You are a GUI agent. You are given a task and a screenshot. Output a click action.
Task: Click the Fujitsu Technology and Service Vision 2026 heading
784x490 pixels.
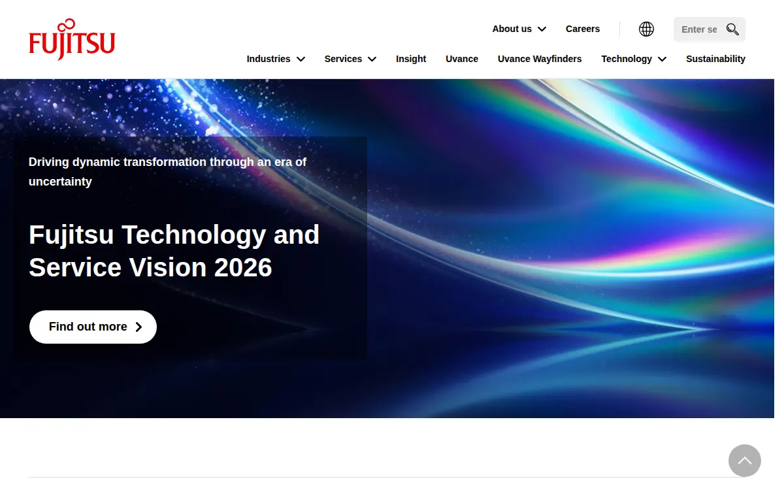174,251
